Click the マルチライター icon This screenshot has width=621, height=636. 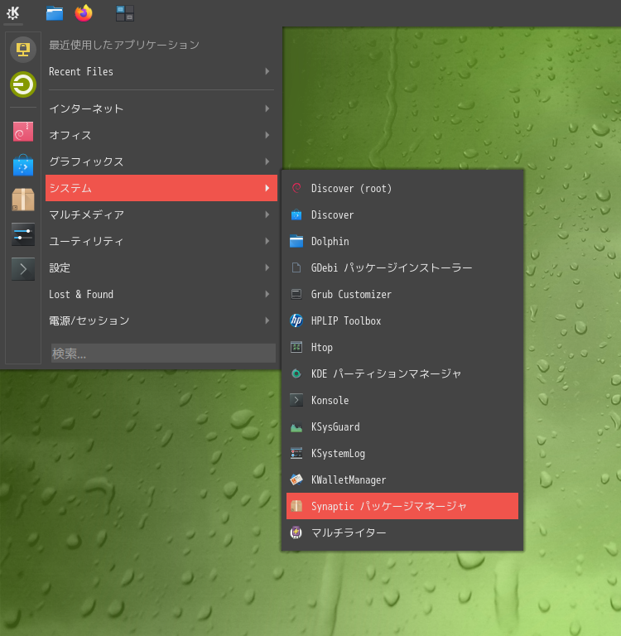[x=296, y=532]
